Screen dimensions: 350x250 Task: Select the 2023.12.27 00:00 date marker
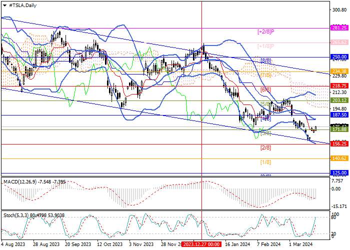click(x=201, y=244)
